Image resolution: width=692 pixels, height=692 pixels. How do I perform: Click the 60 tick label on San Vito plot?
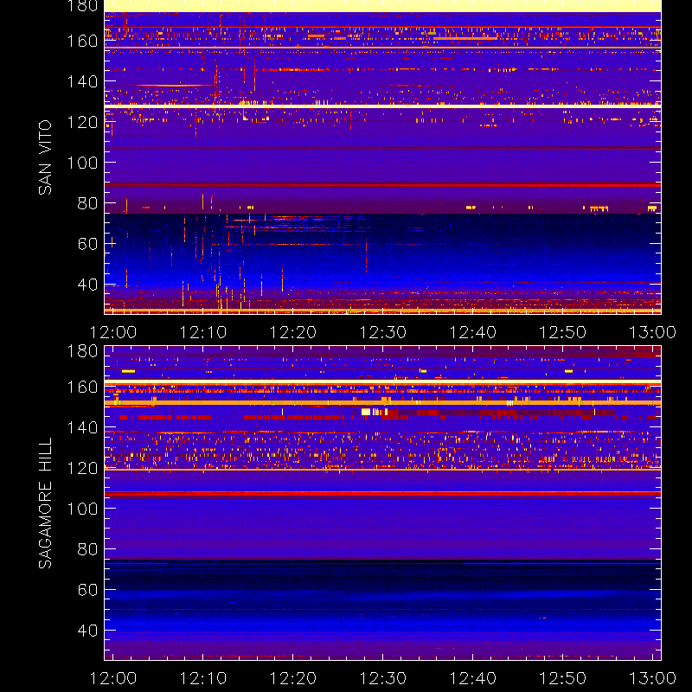point(88,244)
